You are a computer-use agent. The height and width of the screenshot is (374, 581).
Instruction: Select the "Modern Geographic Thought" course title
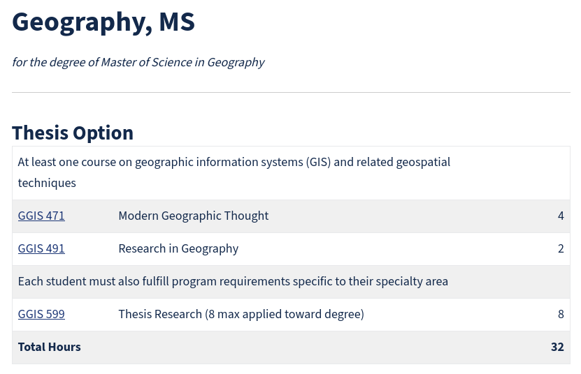point(193,216)
